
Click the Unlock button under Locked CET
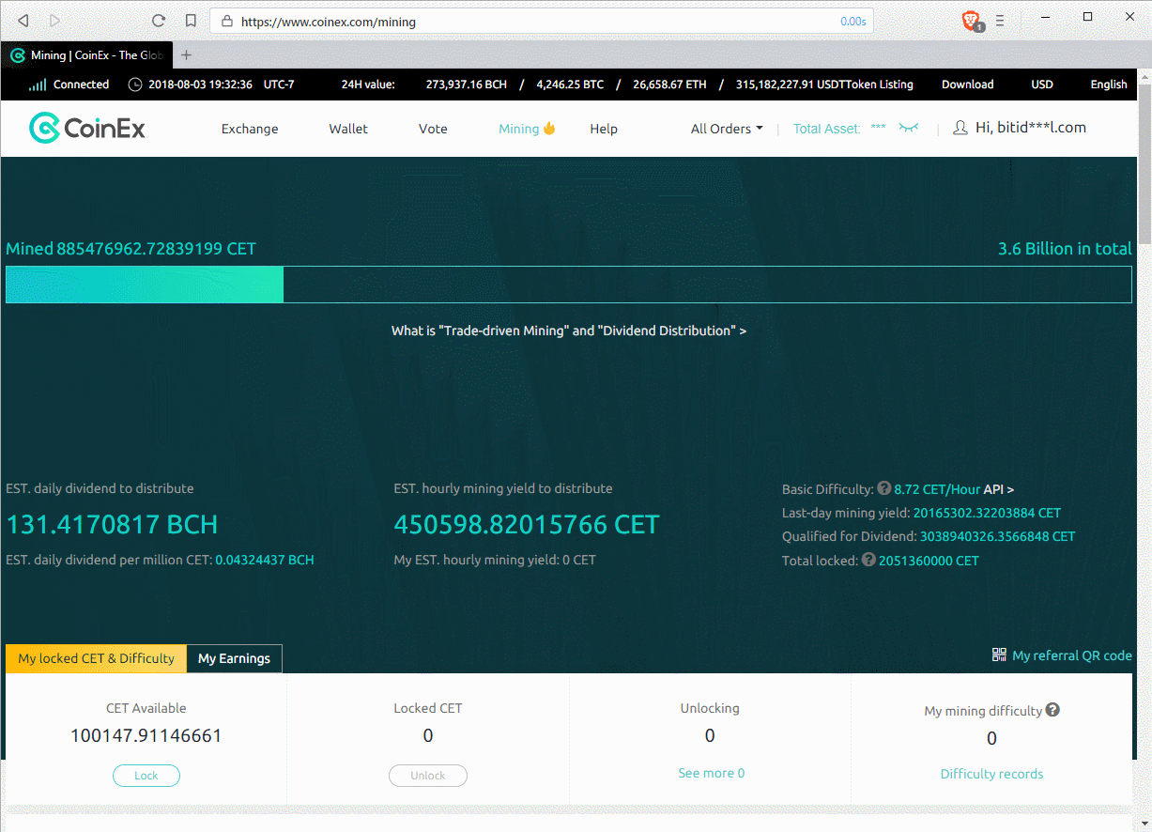[x=428, y=776]
